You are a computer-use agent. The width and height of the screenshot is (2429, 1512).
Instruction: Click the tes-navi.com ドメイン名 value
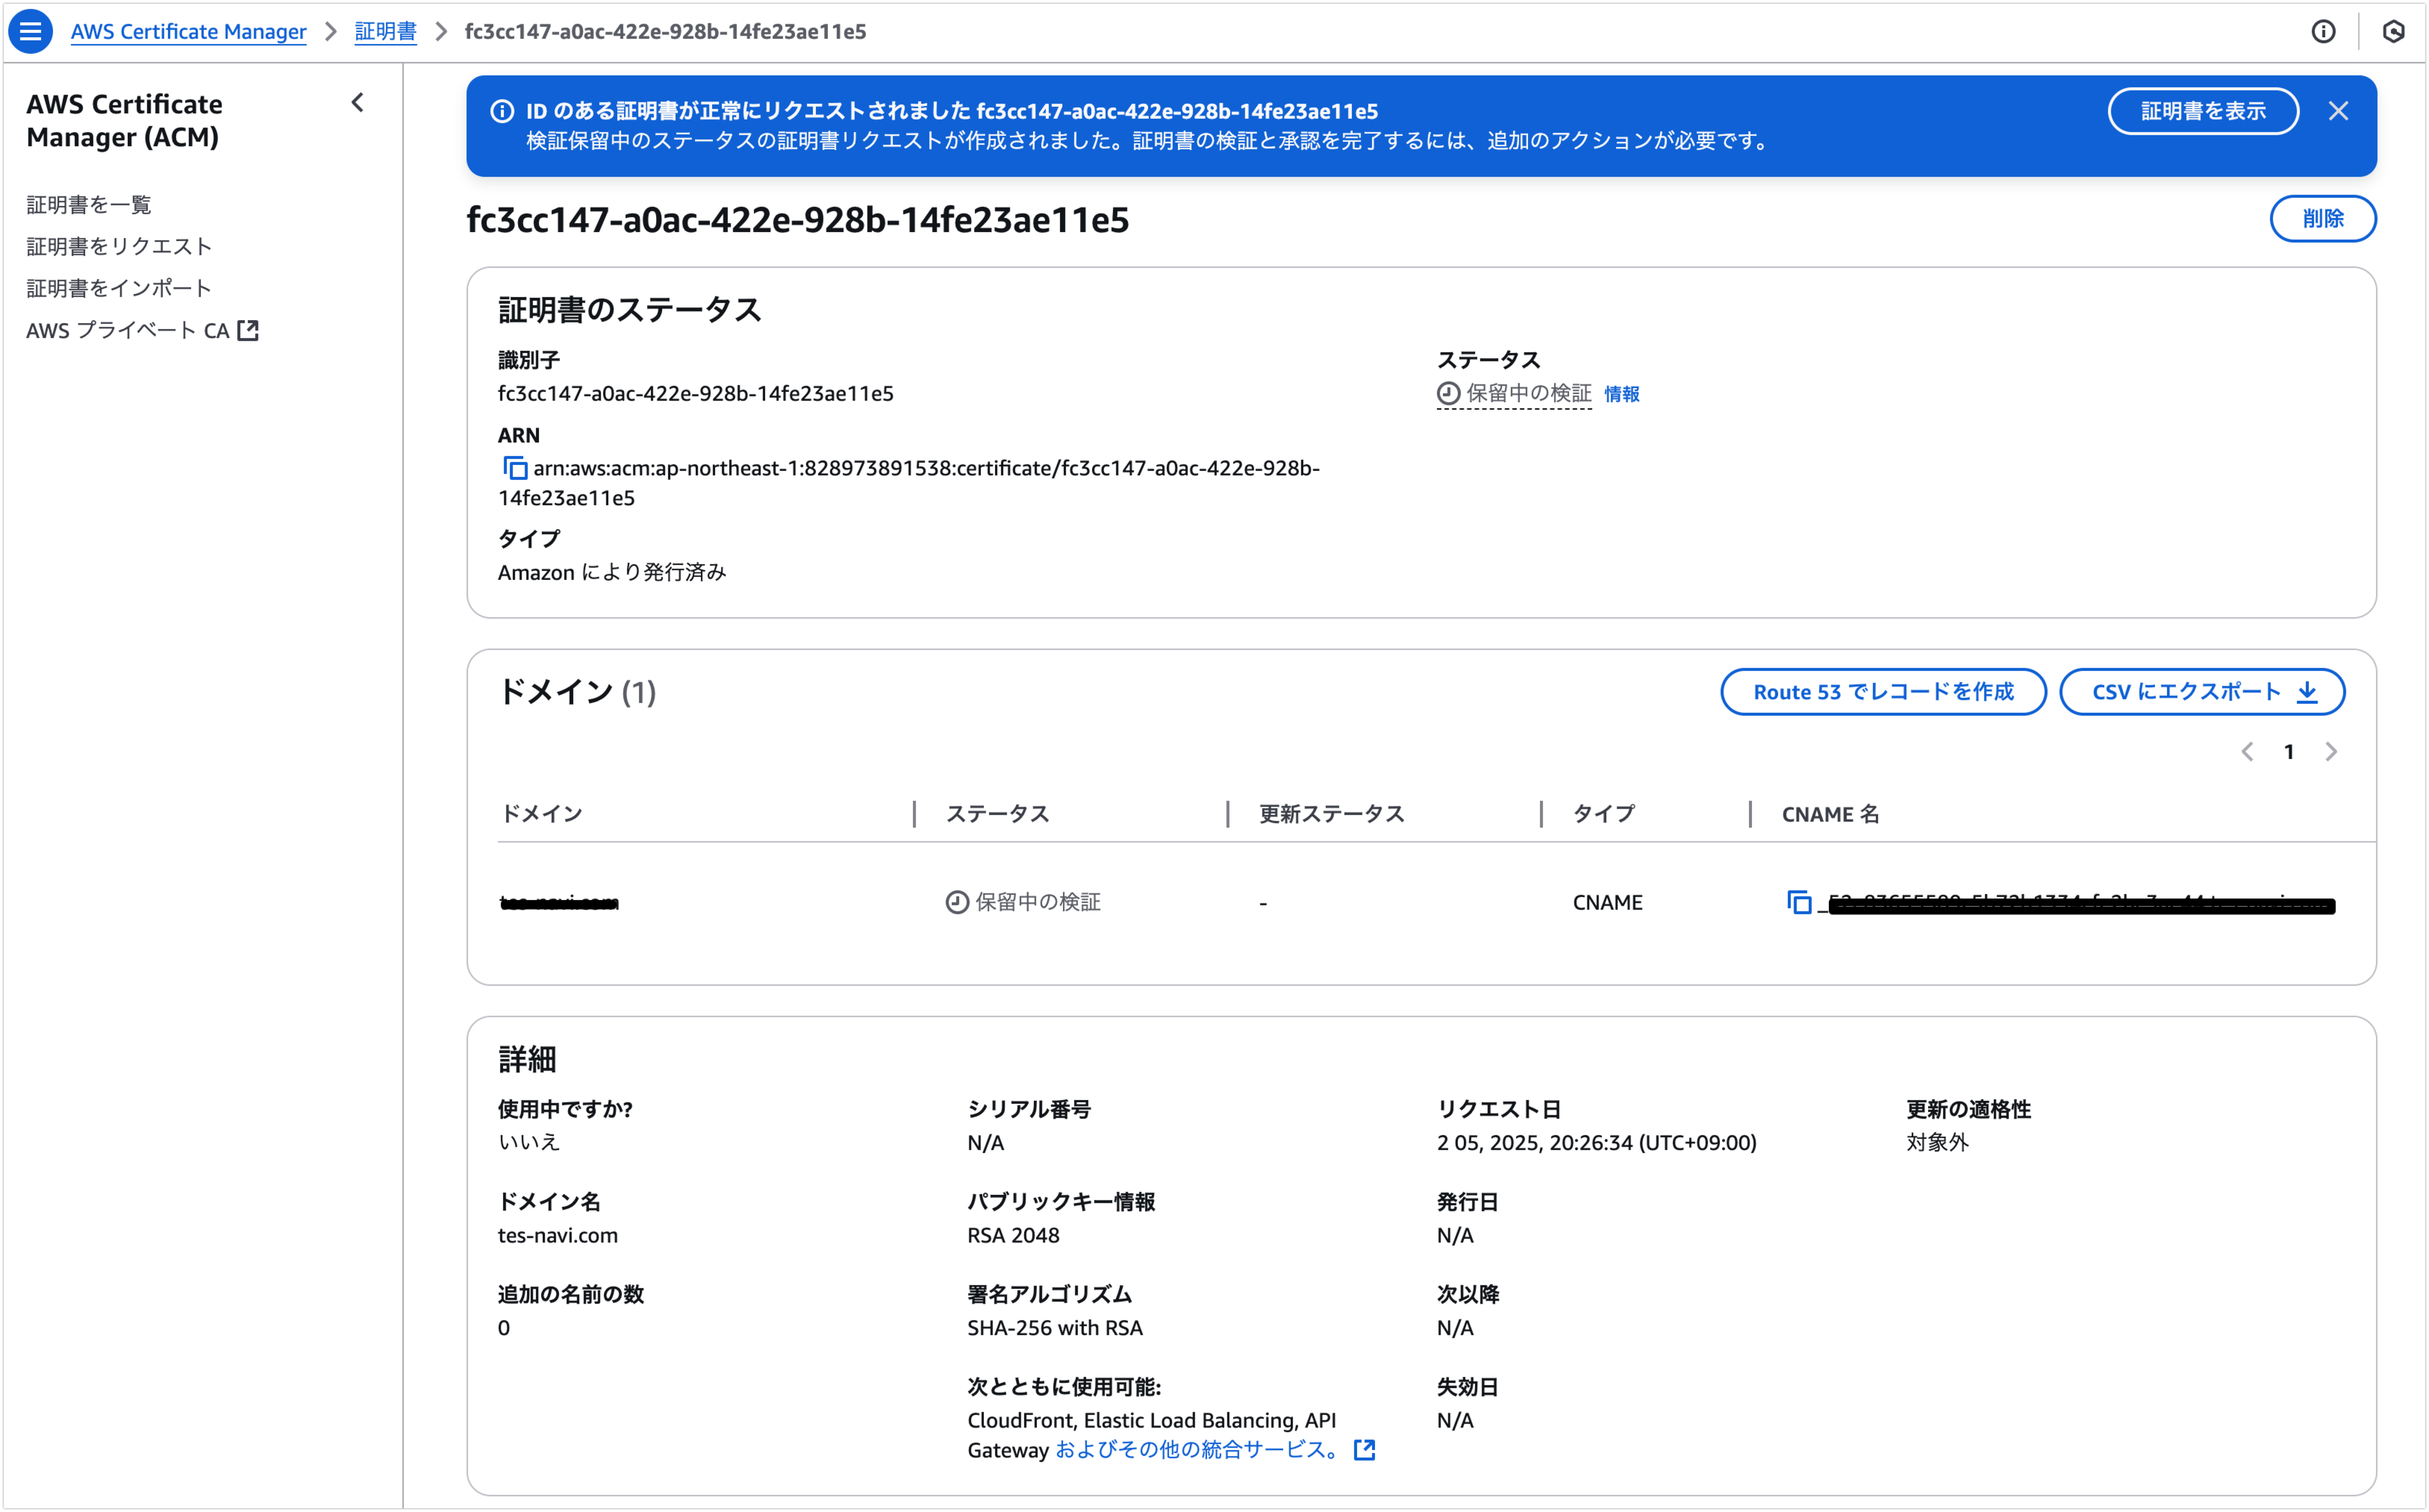pyautogui.click(x=558, y=1235)
